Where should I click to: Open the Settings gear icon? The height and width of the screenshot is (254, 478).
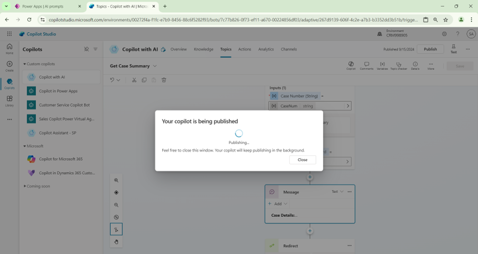[444, 34]
